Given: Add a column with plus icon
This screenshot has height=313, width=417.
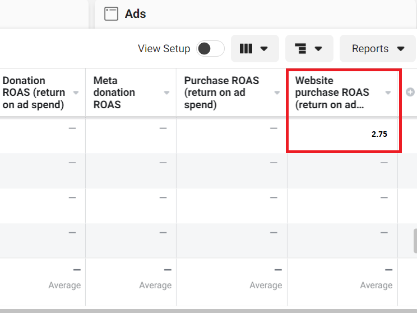Looking at the screenshot, I should pyautogui.click(x=410, y=93).
